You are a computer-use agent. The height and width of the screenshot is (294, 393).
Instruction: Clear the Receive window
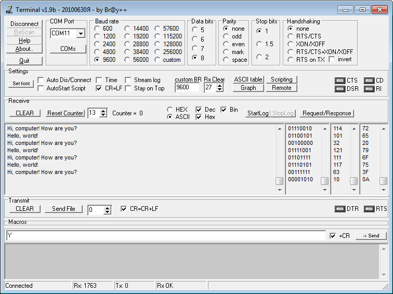24,113
